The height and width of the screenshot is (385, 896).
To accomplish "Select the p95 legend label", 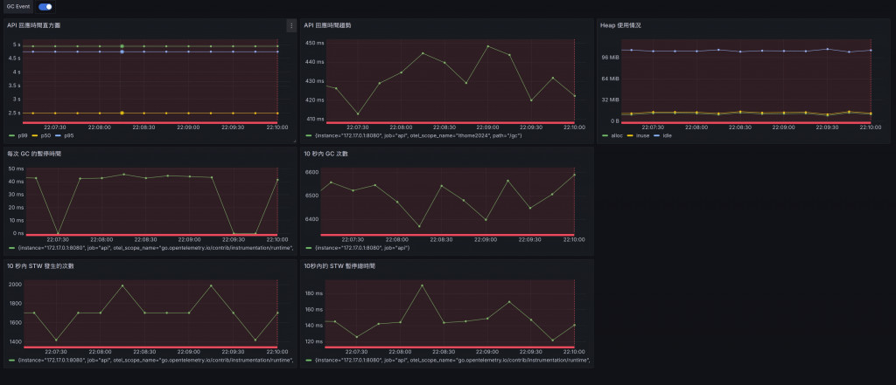I will (68, 135).
